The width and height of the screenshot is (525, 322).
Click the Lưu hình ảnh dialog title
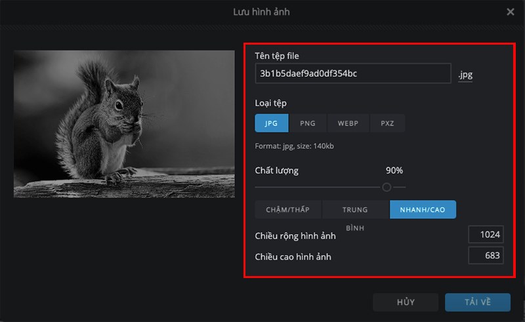coord(261,12)
